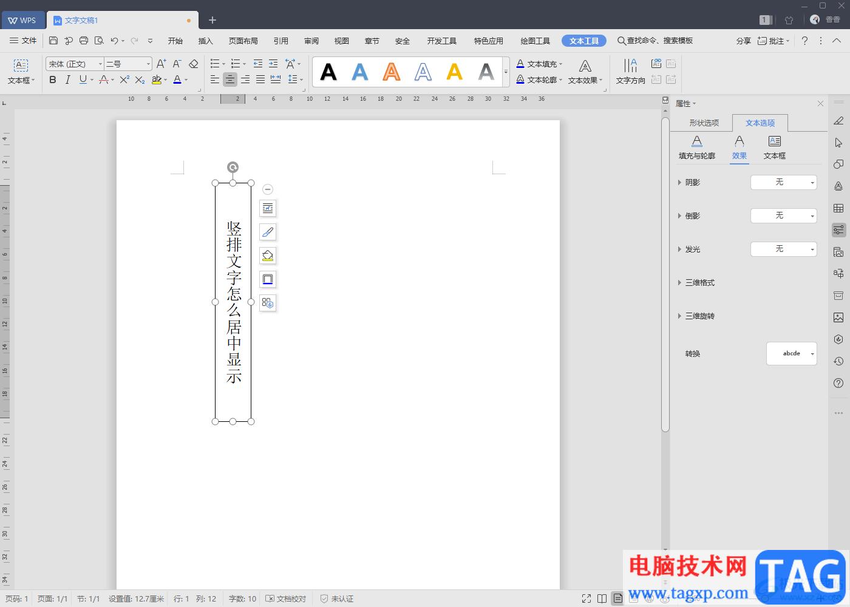Open the Fill and Outline (填充与轮廓) section
This screenshot has height=607, width=850.
[697, 148]
